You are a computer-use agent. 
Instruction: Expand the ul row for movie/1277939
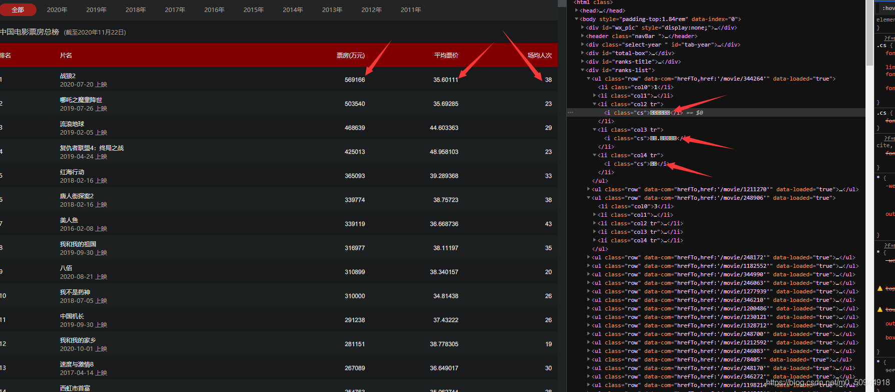589,291
